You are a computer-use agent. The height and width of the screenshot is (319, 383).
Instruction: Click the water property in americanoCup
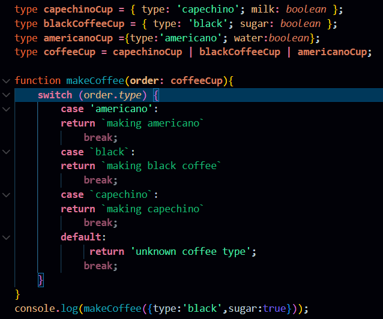tap(248, 38)
